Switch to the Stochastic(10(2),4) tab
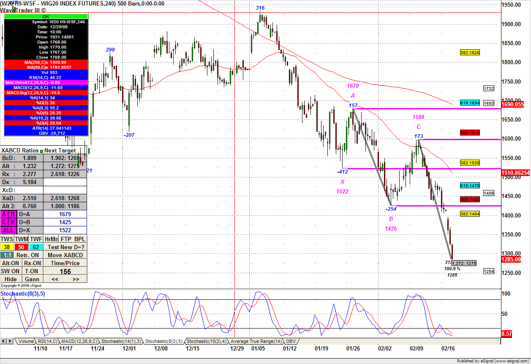 (207, 341)
